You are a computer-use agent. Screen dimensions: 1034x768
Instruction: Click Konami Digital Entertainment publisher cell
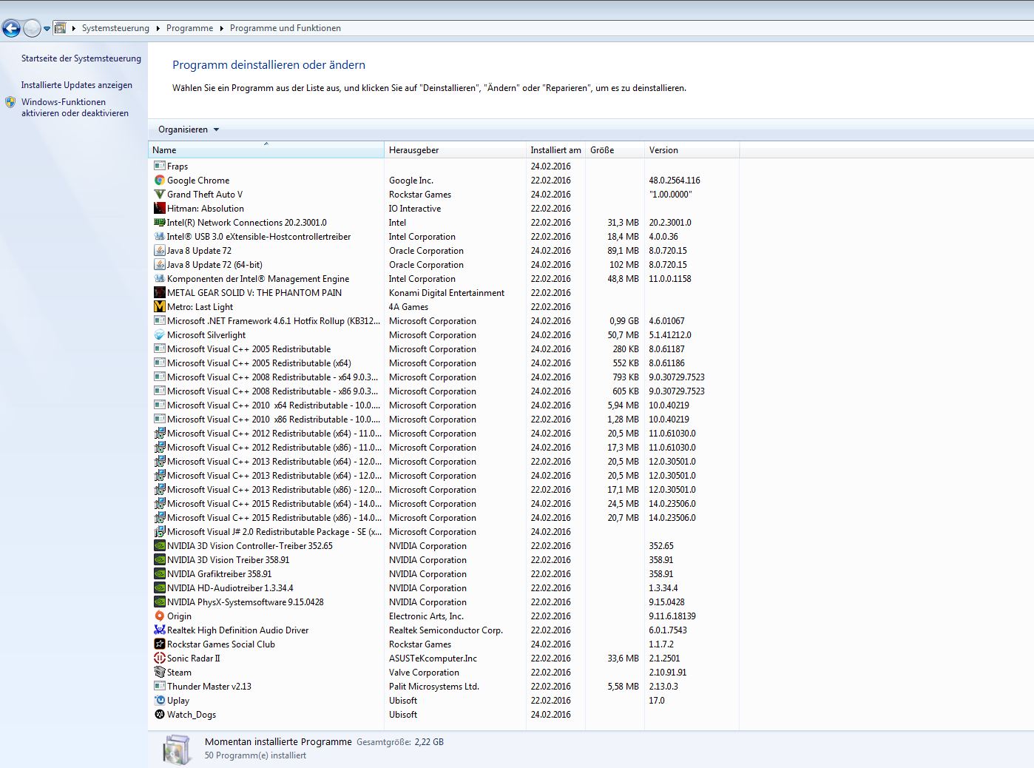[447, 292]
